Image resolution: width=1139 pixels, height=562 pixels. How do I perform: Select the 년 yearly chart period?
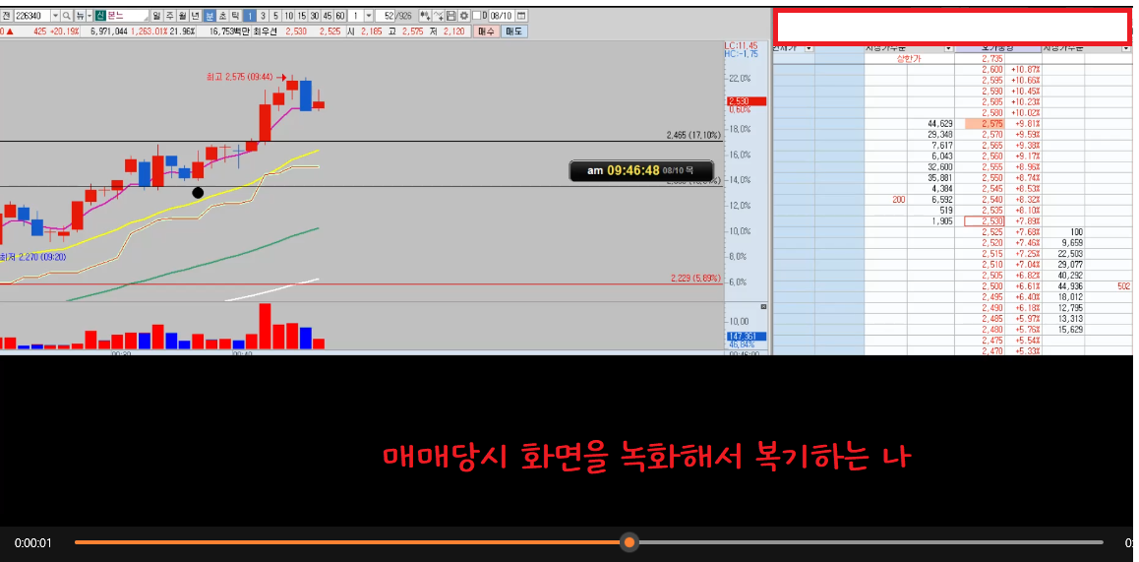(196, 16)
